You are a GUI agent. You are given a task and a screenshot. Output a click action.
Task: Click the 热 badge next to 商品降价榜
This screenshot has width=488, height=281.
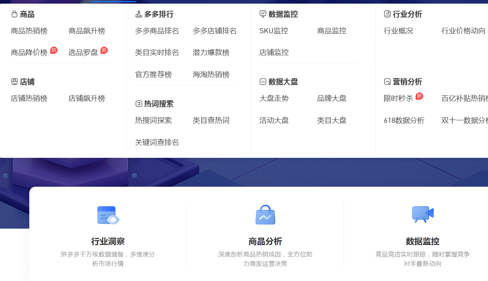tap(54, 50)
